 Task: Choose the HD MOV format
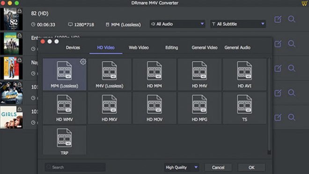point(154,108)
